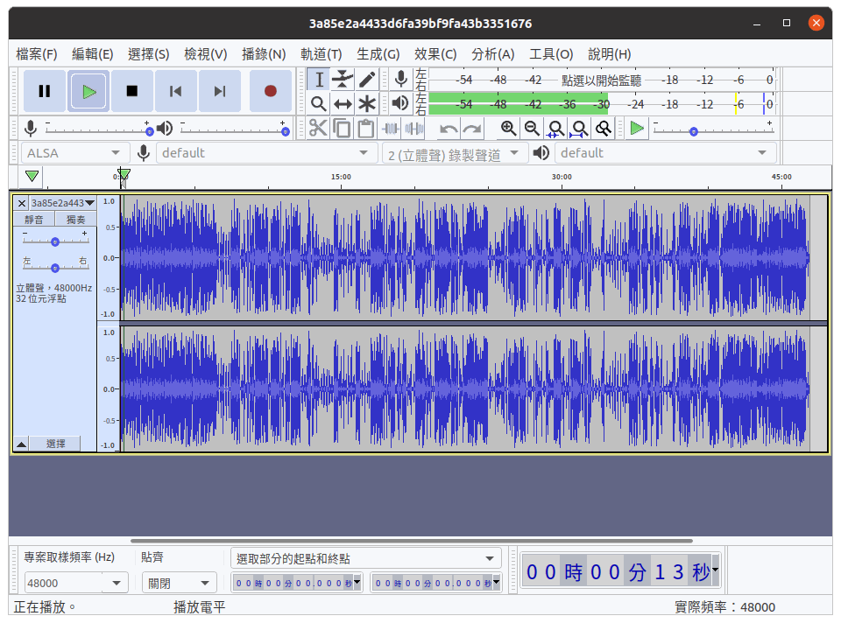This screenshot has height=623, width=841.
Task: Redo the last undone action
Action: (472, 129)
